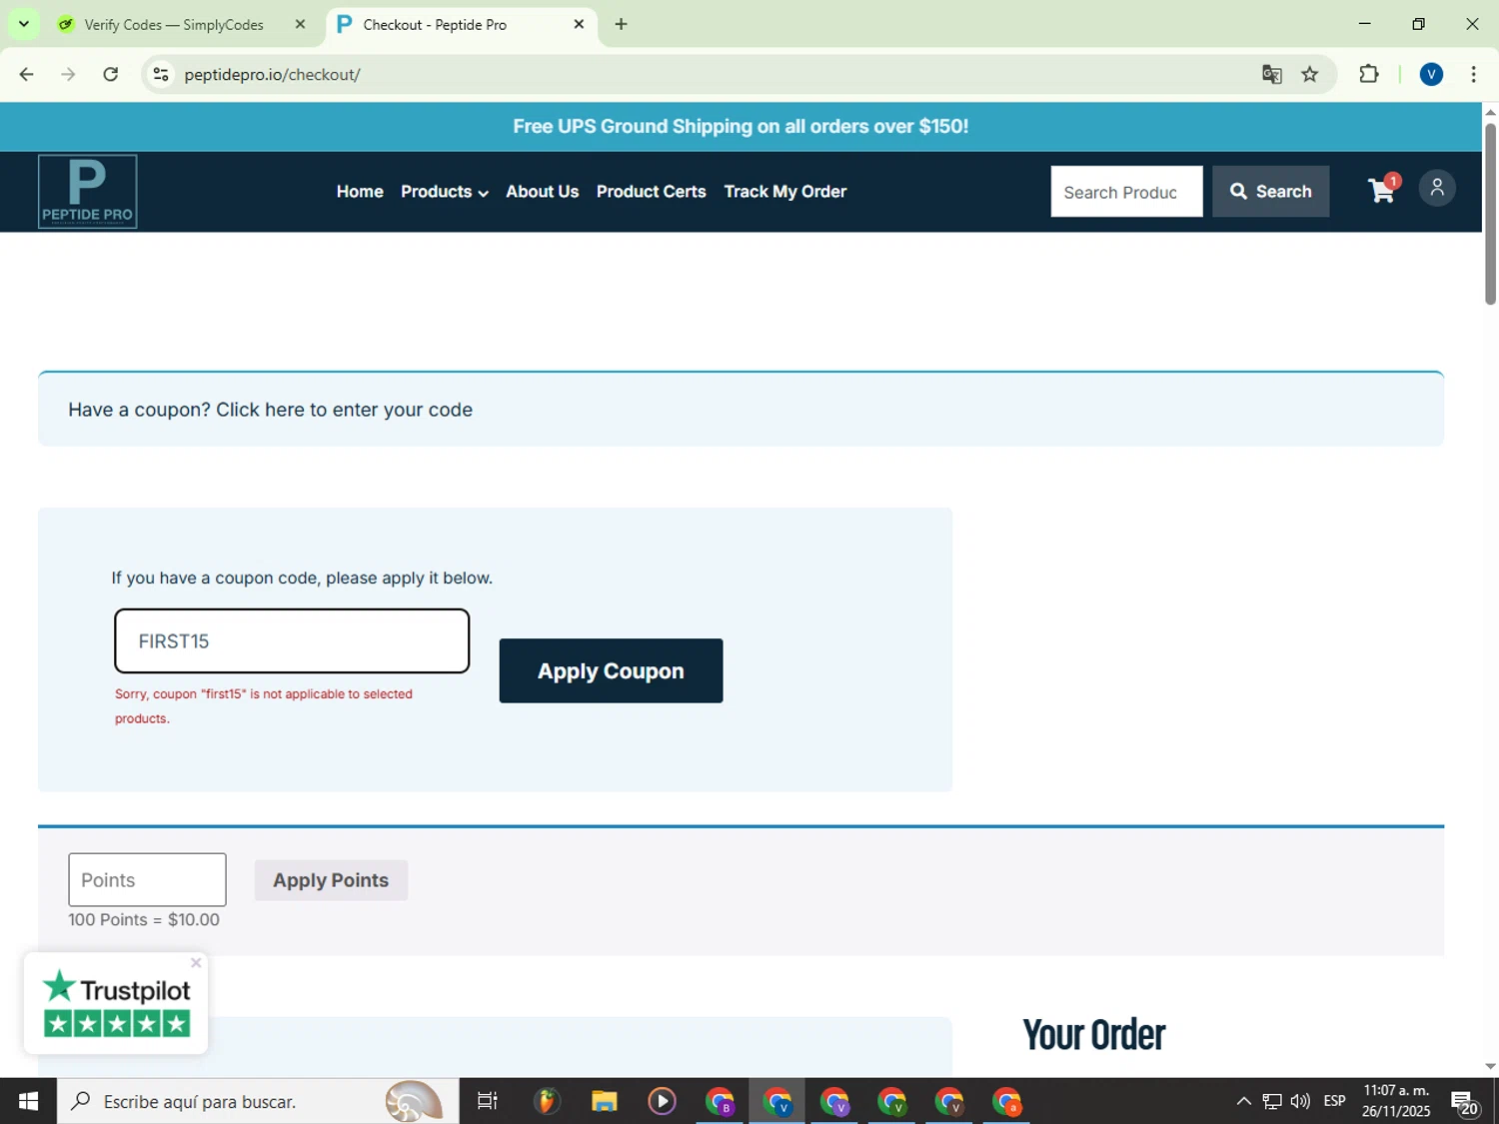Focus the coupon code field with FIRST15
Screen dimensions: 1499x1124
[x=292, y=640]
